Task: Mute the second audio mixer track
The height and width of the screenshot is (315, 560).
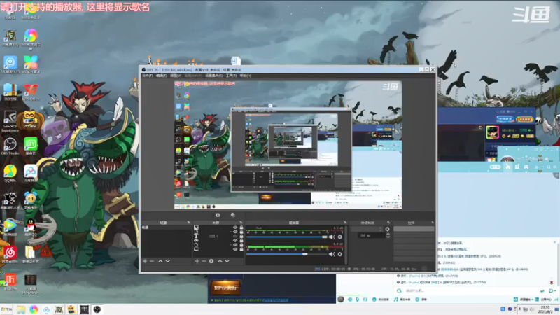Action: [332, 254]
